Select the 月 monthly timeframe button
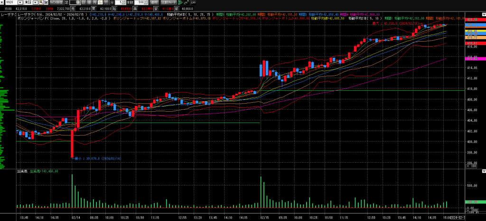Viewport: 486px width, 221px height. click(94, 2)
